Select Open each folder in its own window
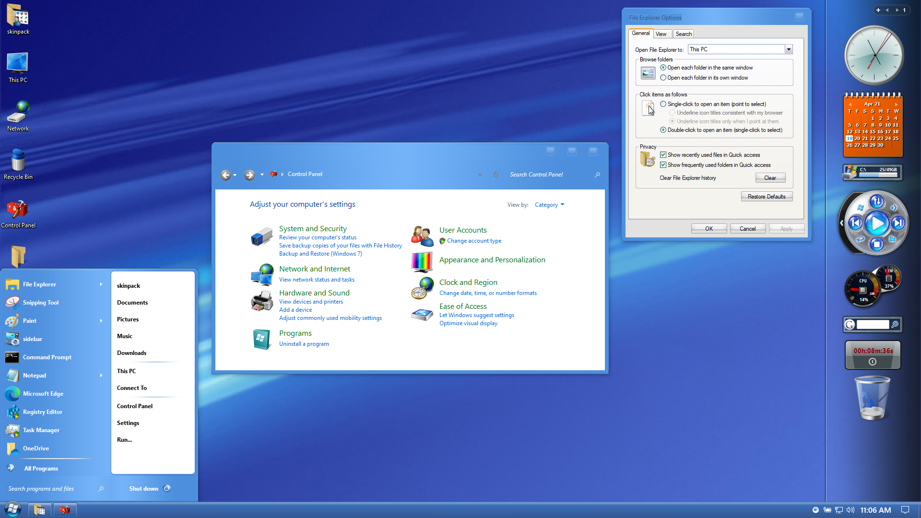Viewport: 921px width, 518px height. [663, 78]
